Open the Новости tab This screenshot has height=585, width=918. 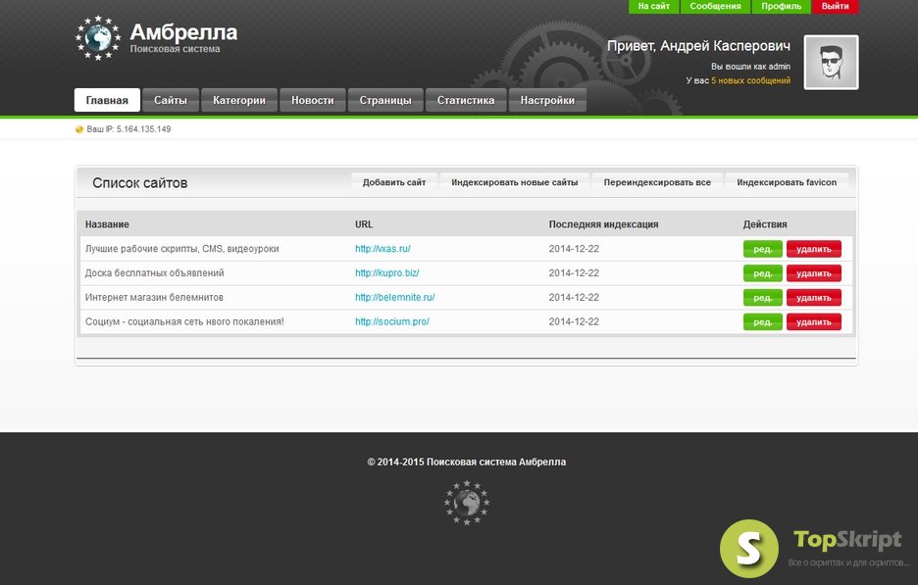312,100
